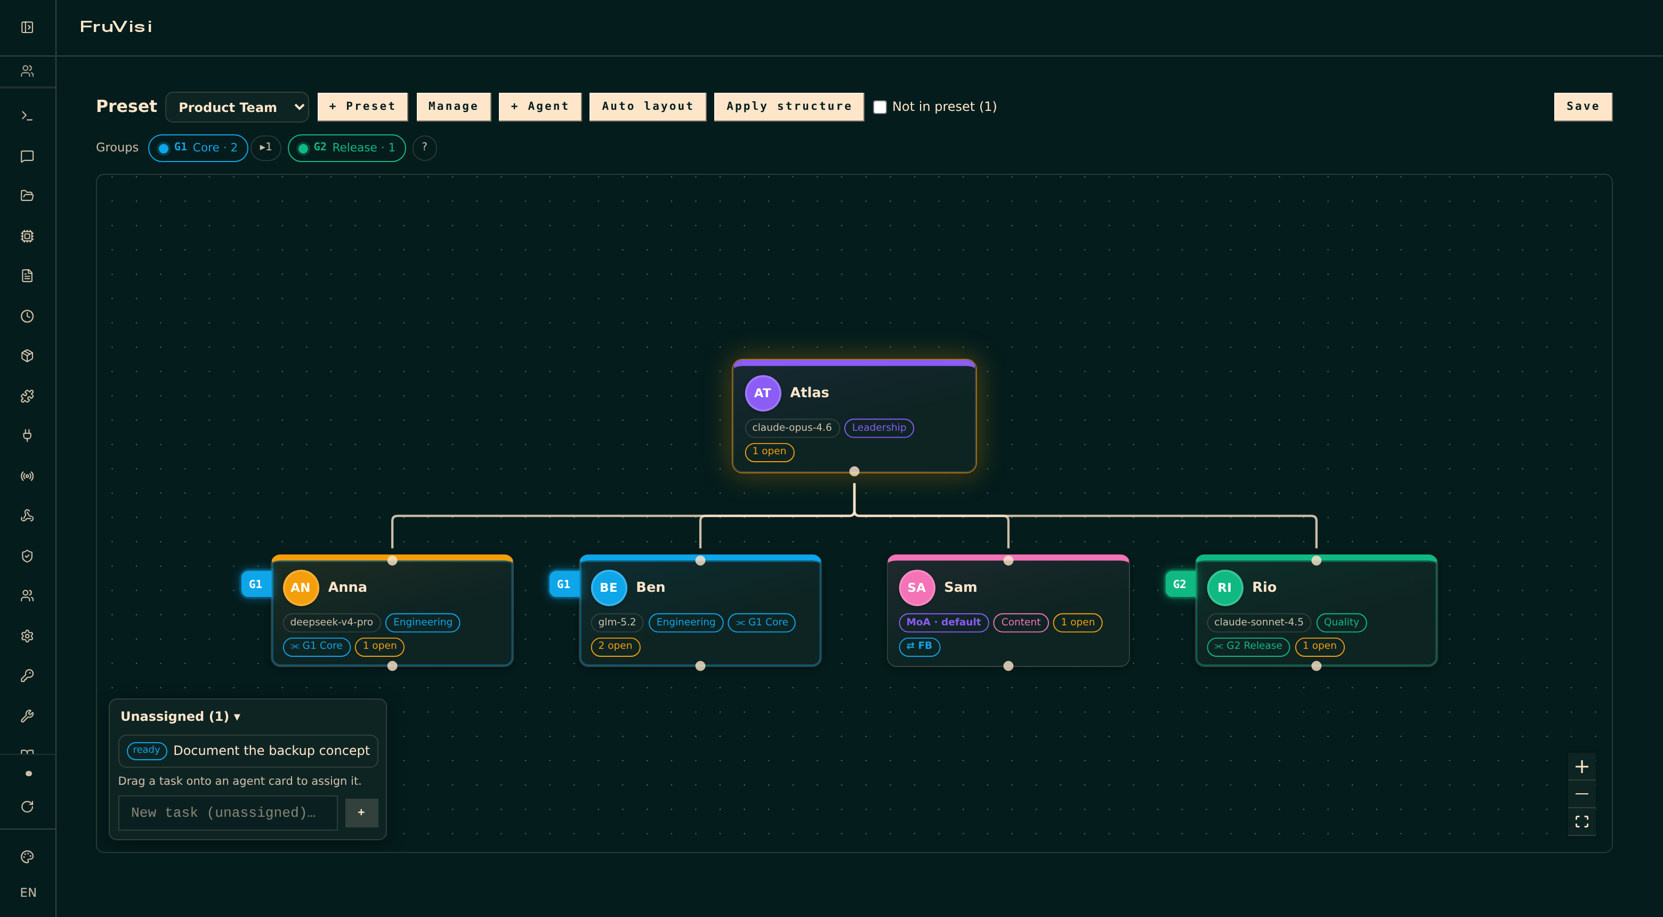This screenshot has height=917, width=1663.
Task: Expand the ▸1 group overflow chip
Action: (266, 148)
